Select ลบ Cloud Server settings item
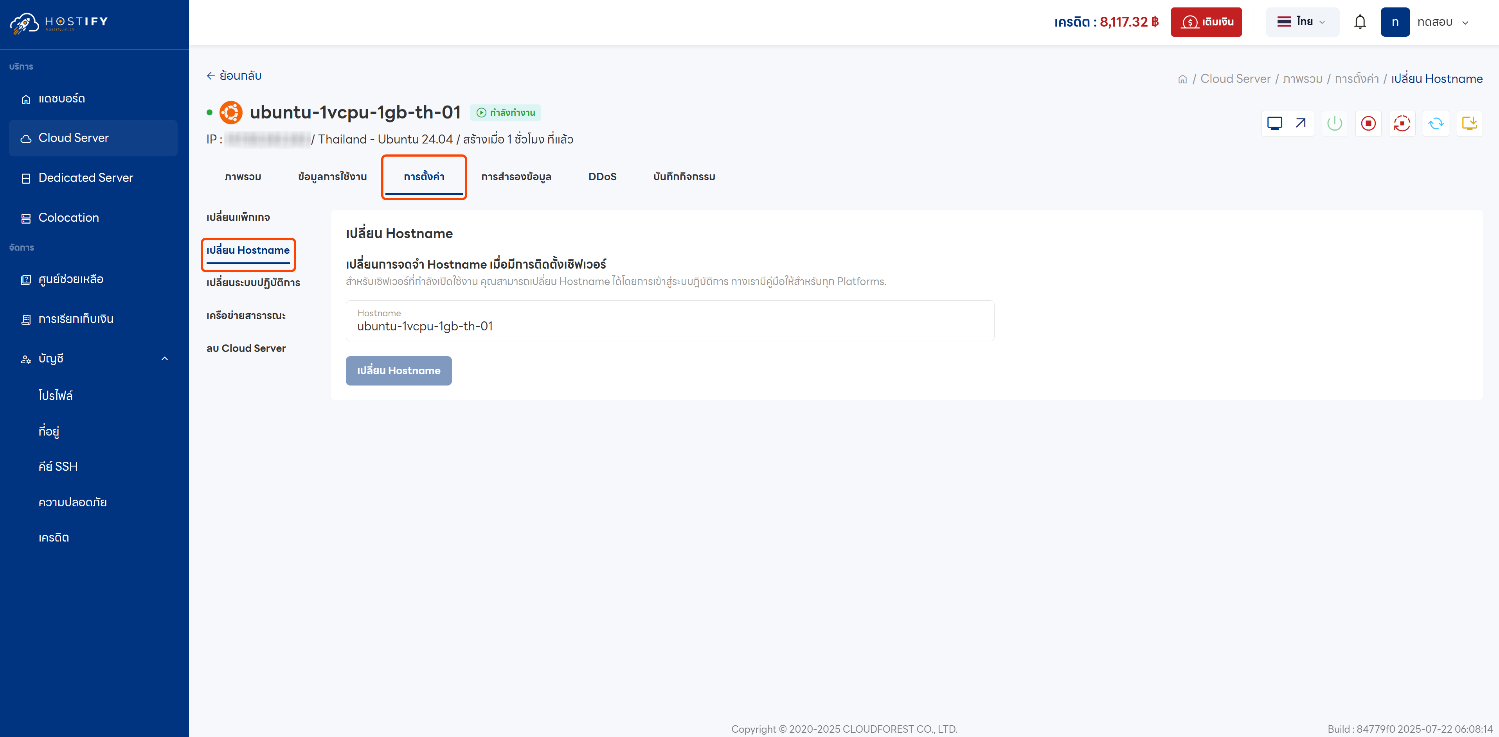The image size is (1499, 737). click(246, 348)
